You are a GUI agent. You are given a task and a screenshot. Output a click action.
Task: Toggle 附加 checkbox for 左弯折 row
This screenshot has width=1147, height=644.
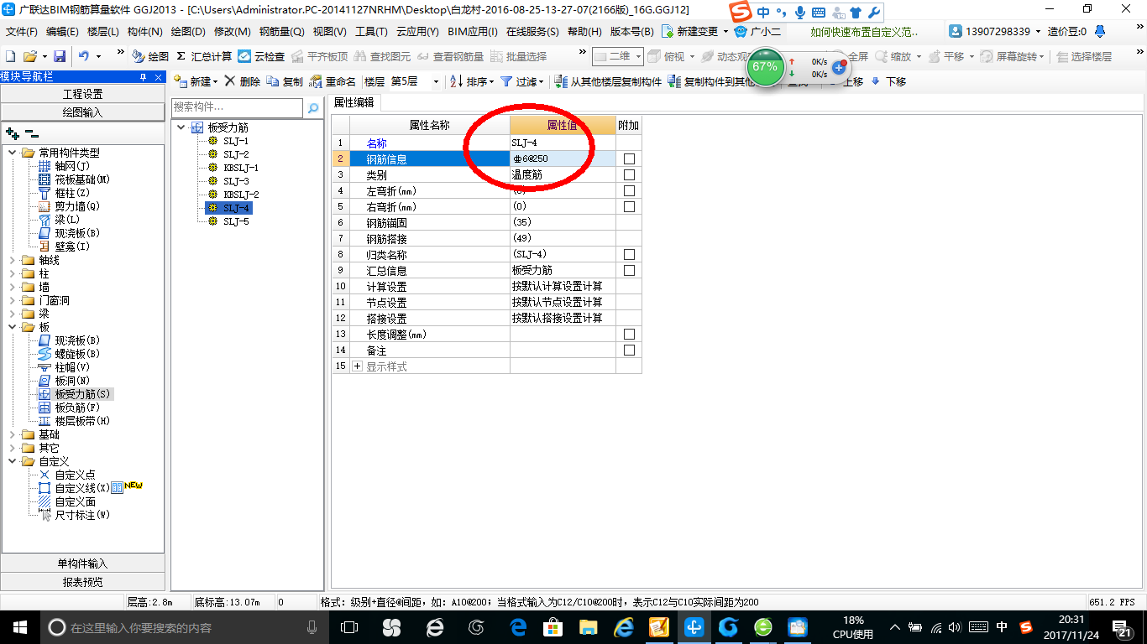(x=629, y=190)
